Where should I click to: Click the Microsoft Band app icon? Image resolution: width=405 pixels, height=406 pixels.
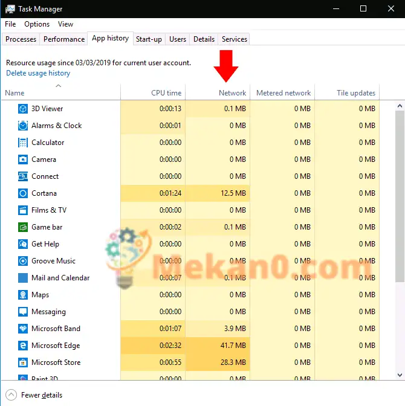pyautogui.click(x=23, y=329)
